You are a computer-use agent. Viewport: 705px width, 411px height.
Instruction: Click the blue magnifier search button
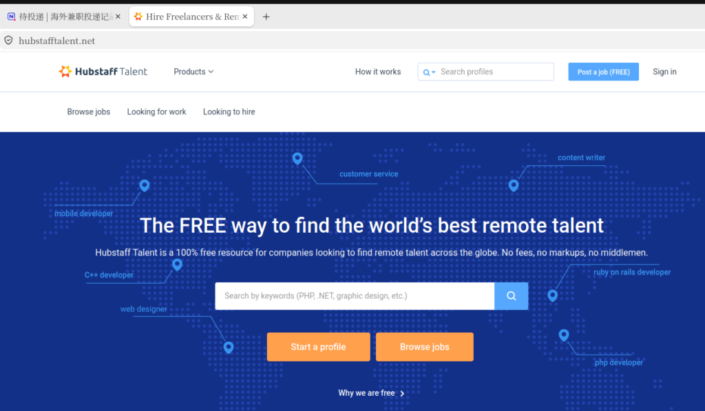tap(512, 296)
